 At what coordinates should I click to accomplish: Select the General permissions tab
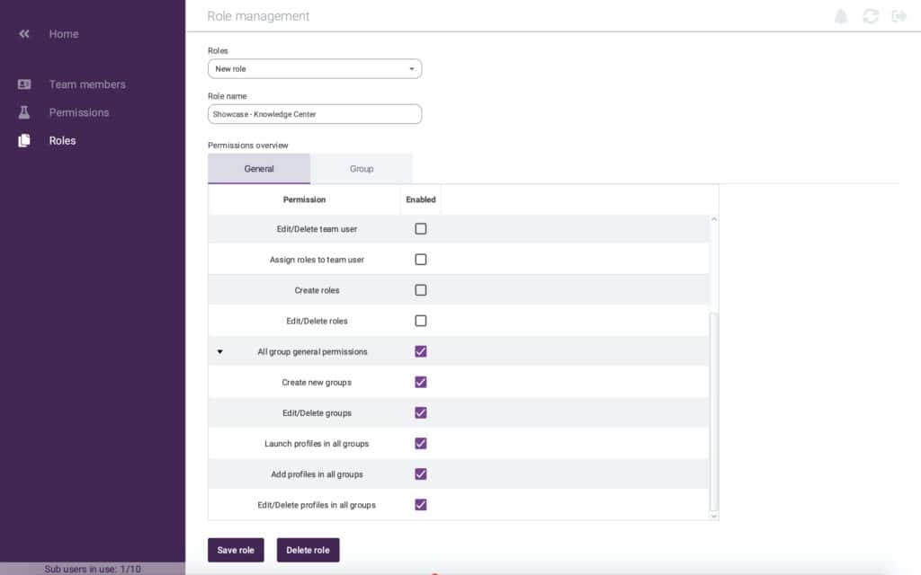click(x=259, y=169)
